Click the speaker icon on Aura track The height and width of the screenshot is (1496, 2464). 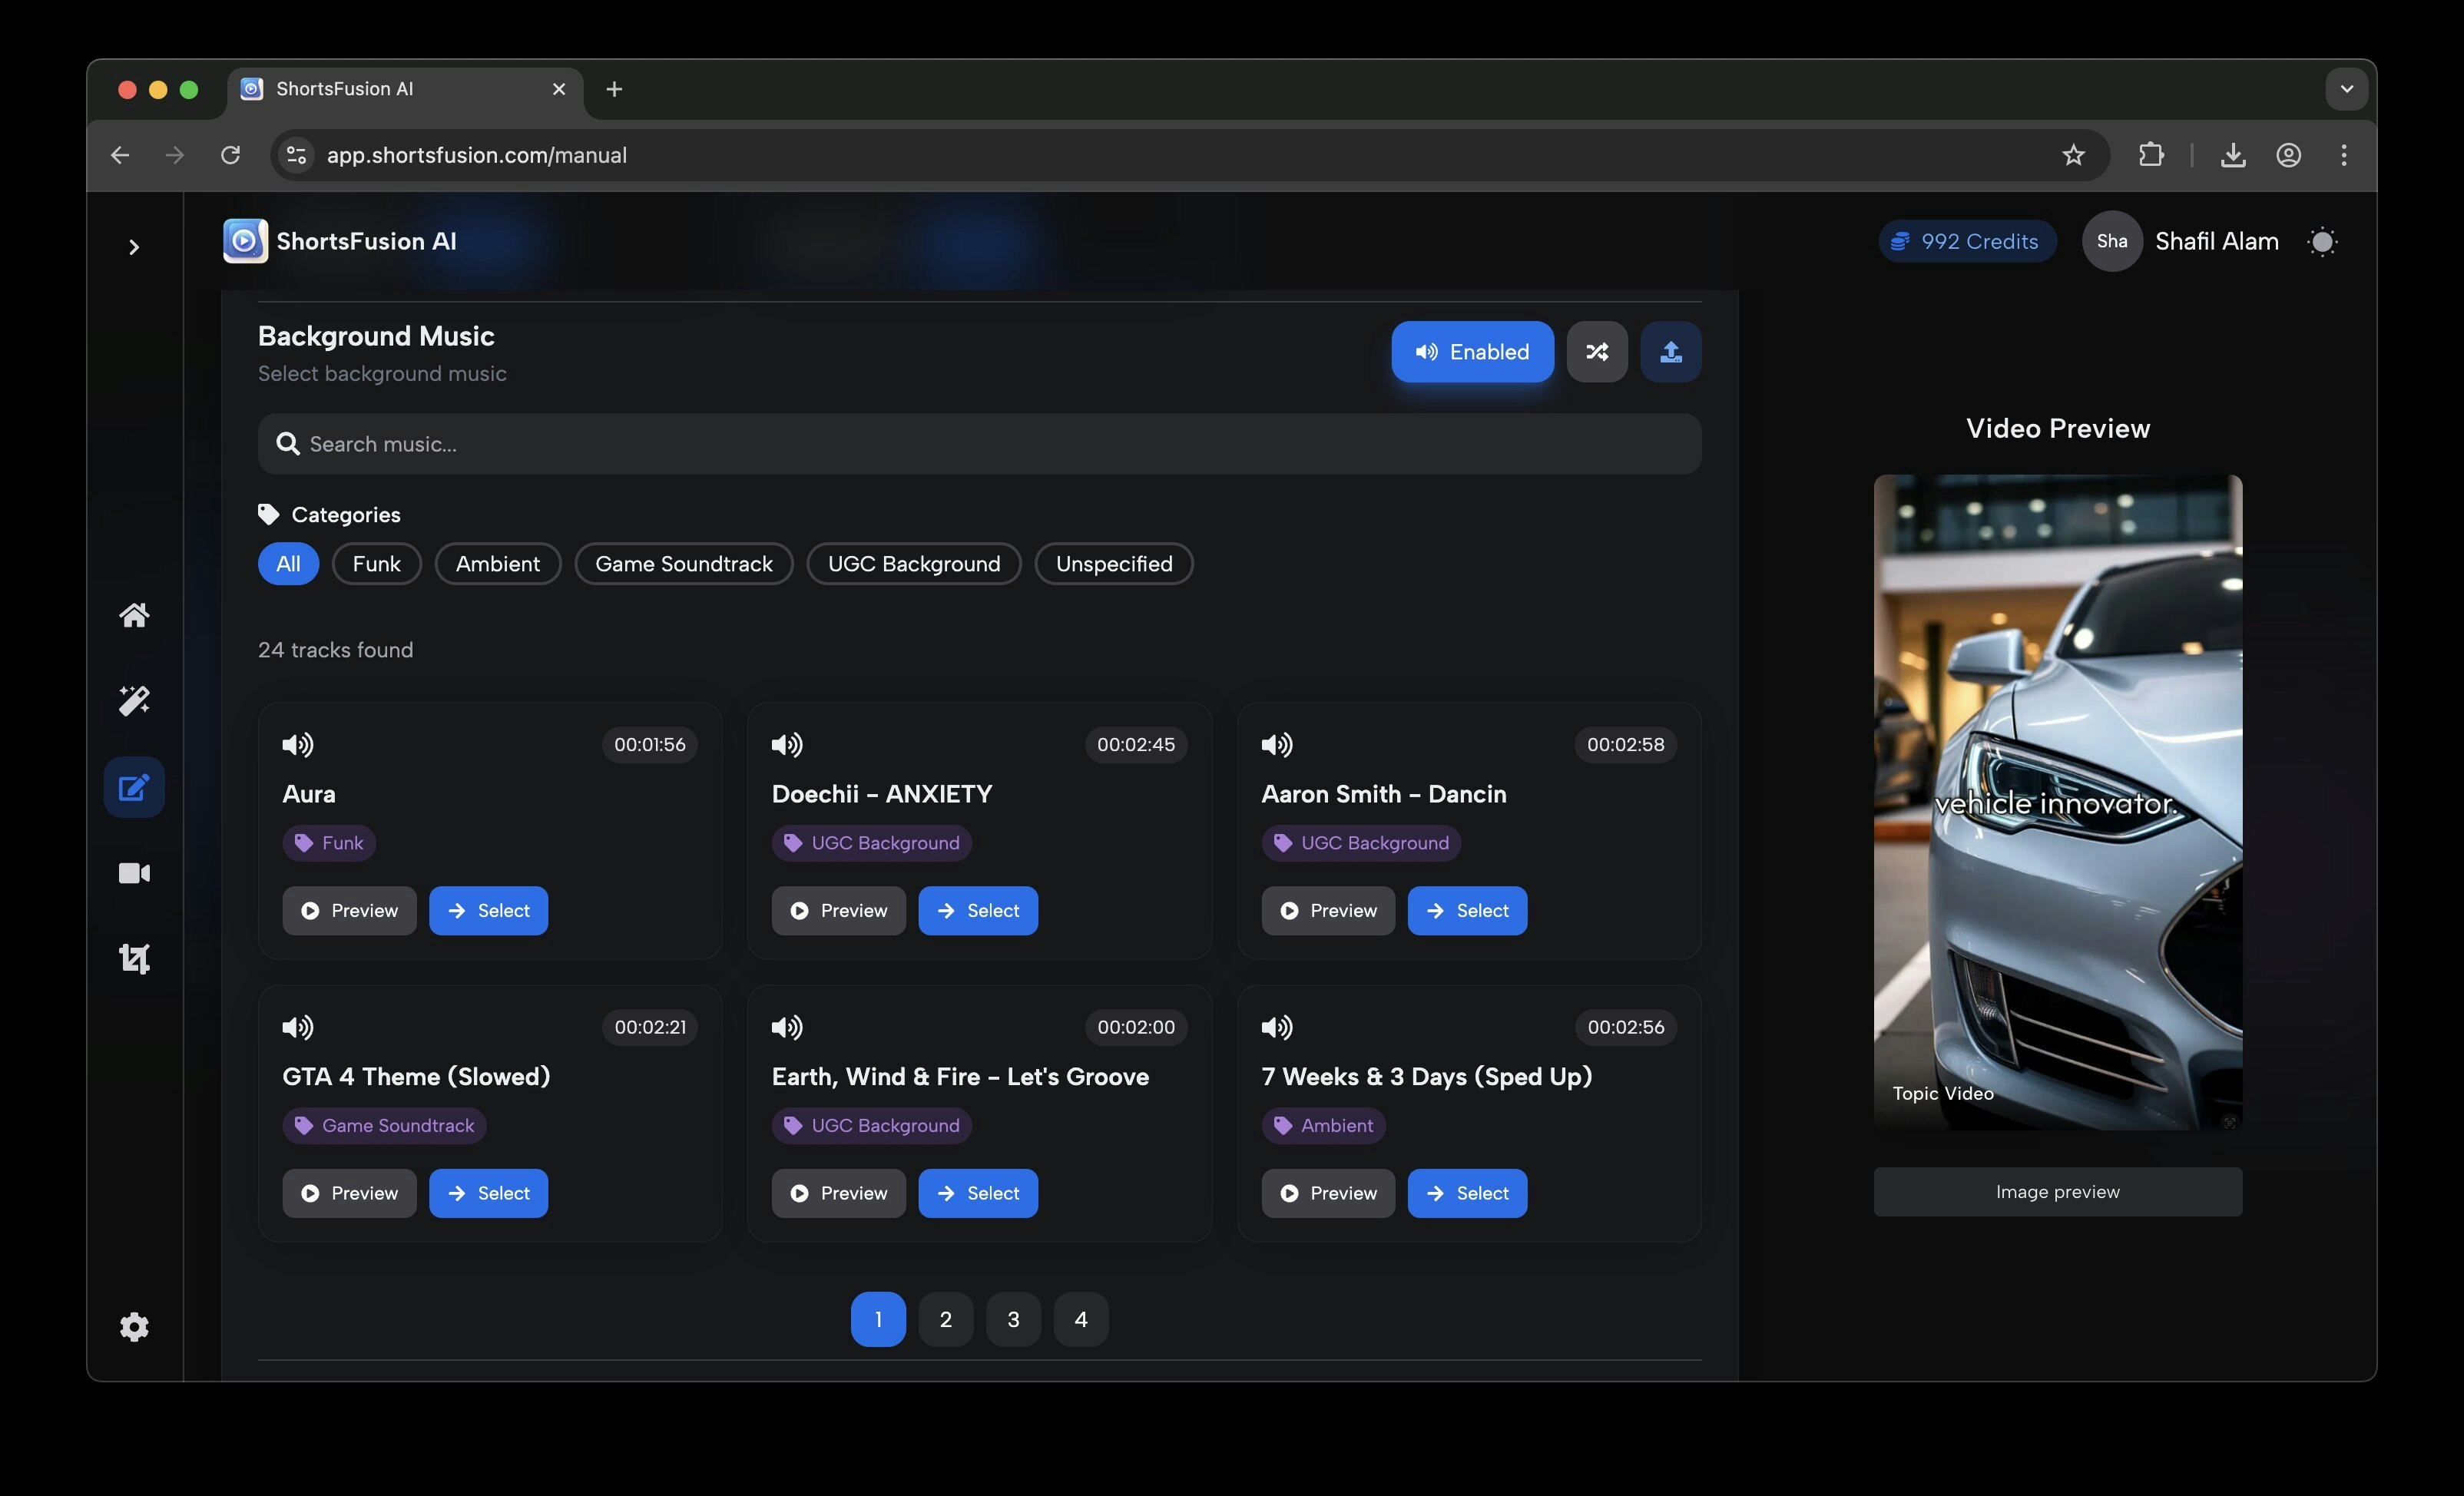click(298, 745)
